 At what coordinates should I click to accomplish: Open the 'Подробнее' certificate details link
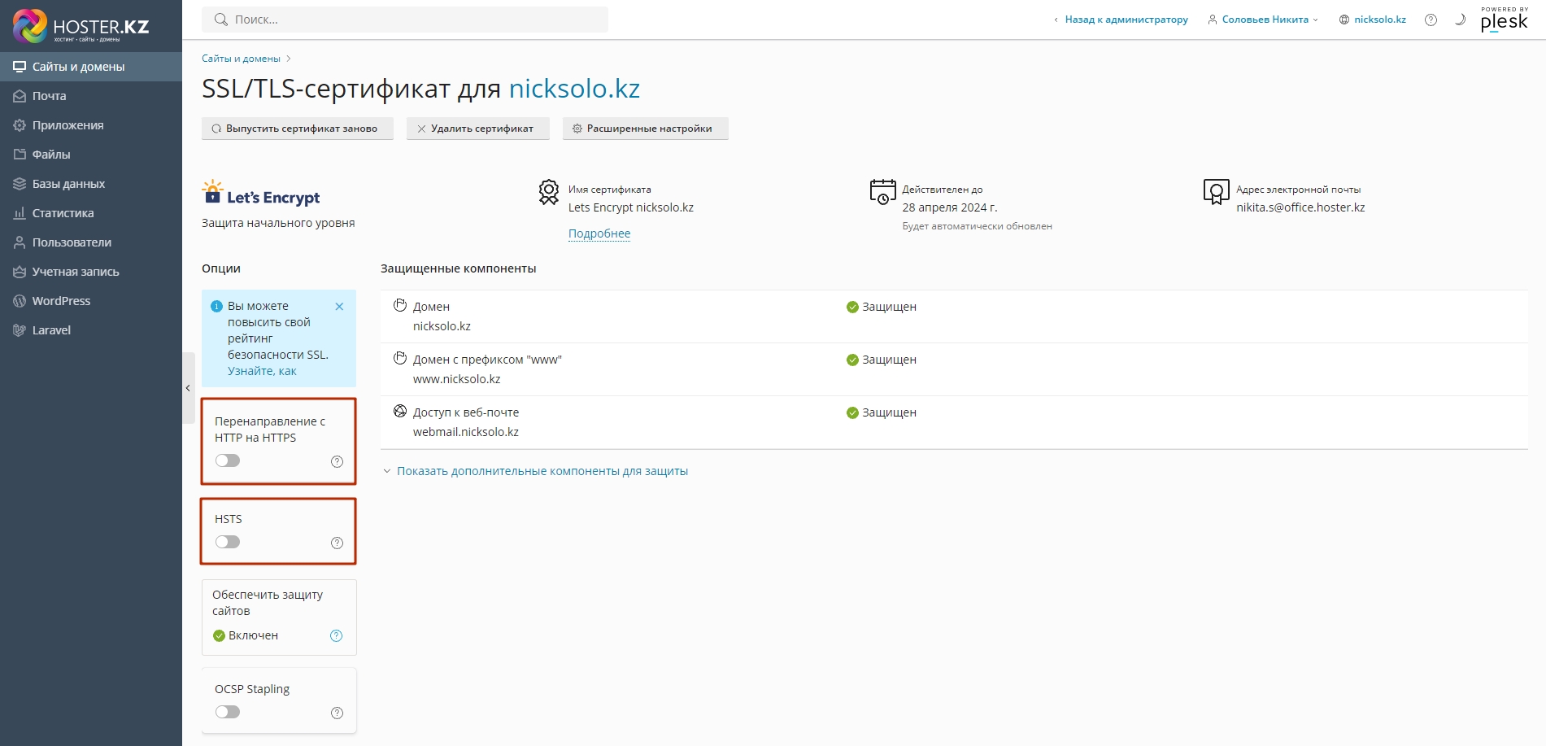point(599,233)
